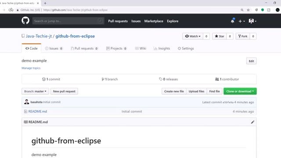Click the browser address bar URL
Screen dimensions: 281x158
76,10
